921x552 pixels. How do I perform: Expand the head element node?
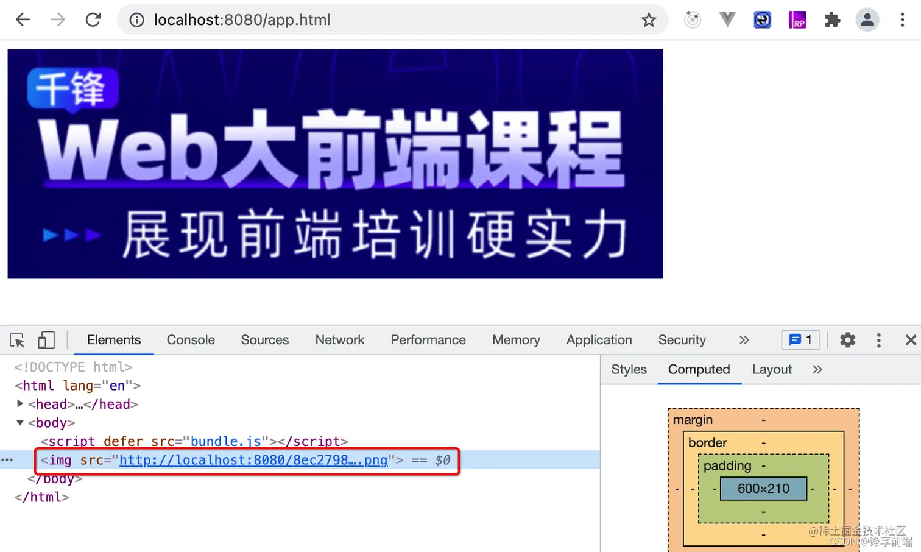tap(19, 403)
